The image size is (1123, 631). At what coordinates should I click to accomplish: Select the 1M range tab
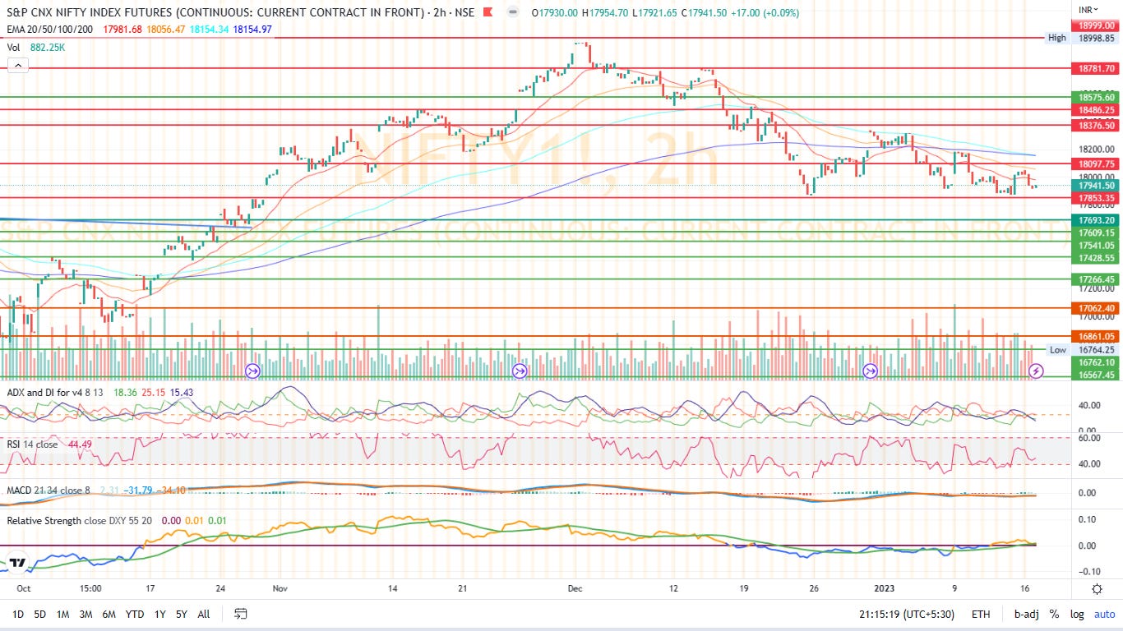click(62, 614)
